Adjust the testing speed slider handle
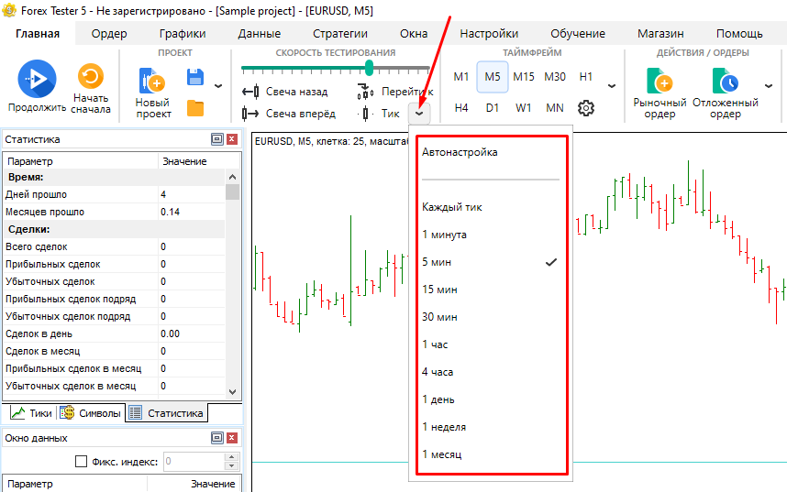Viewport: 787px width, 492px height. point(369,68)
